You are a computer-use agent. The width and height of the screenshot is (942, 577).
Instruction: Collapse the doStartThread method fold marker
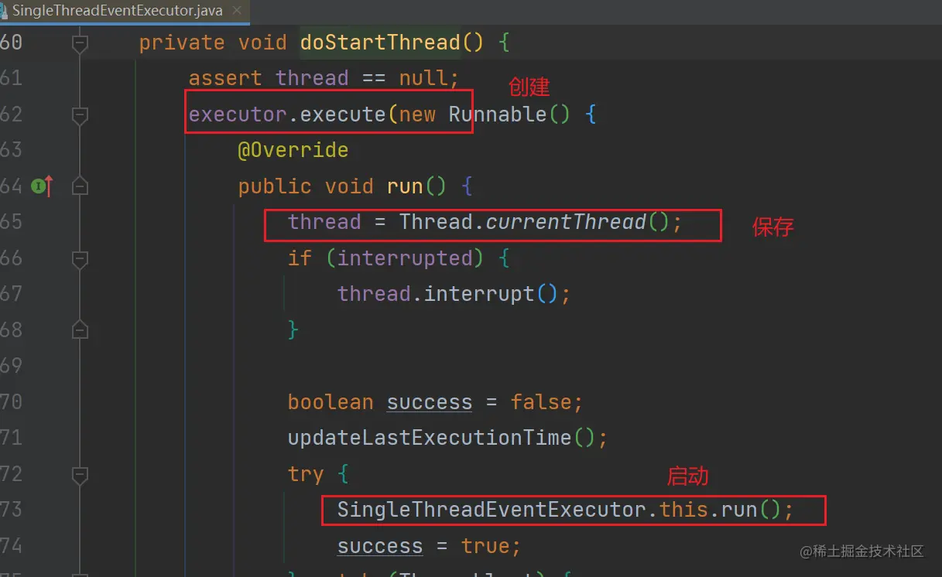80,43
